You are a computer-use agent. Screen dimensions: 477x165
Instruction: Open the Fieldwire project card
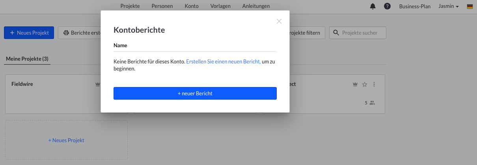point(53,94)
